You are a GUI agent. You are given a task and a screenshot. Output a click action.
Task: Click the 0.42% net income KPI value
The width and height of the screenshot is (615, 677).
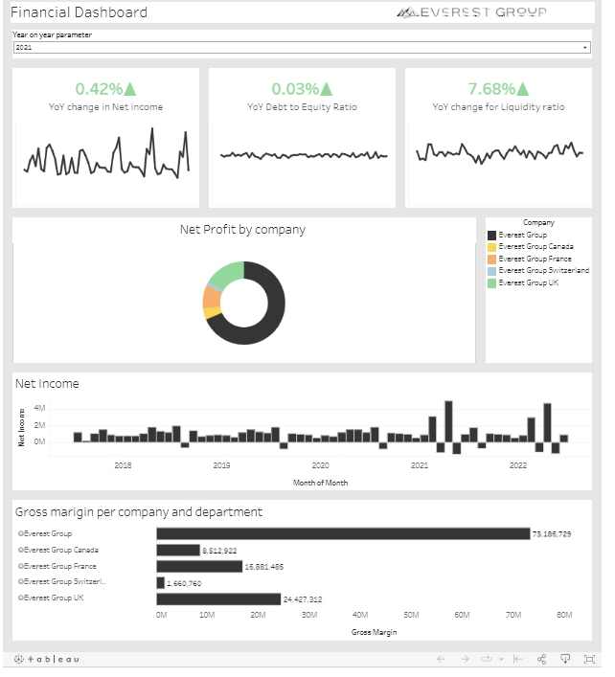[x=100, y=89]
